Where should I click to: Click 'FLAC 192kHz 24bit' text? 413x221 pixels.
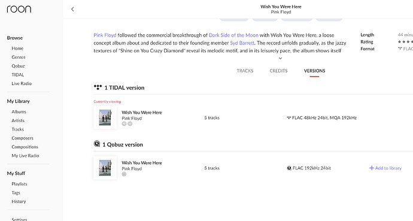point(312,168)
